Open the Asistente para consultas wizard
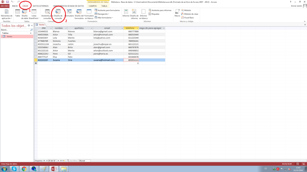Viewport: 307px width, 172px height. [47, 14]
